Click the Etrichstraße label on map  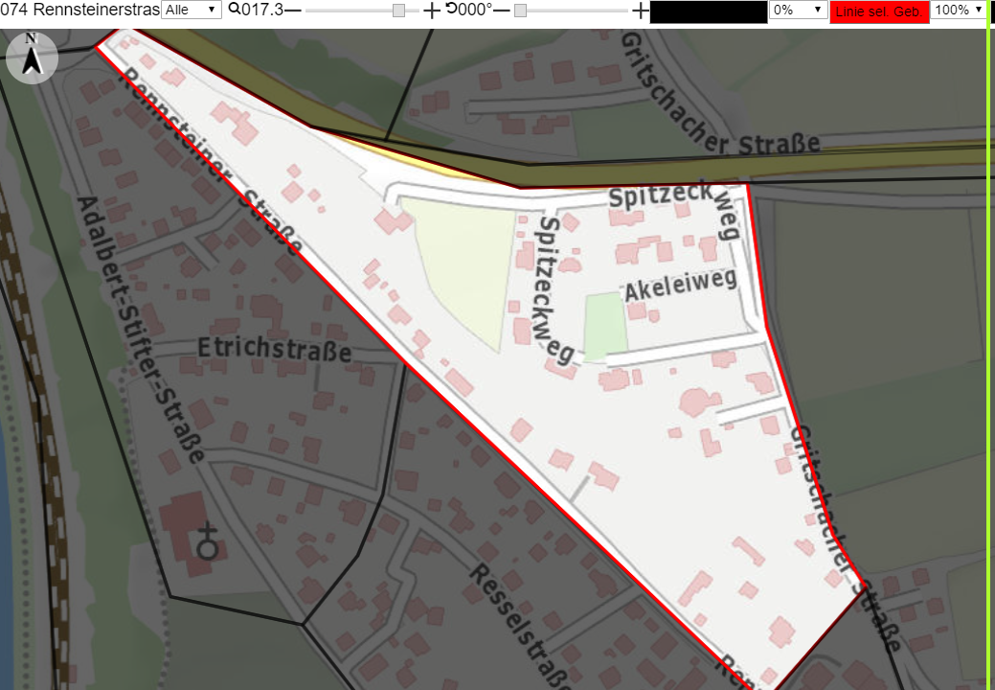(275, 349)
